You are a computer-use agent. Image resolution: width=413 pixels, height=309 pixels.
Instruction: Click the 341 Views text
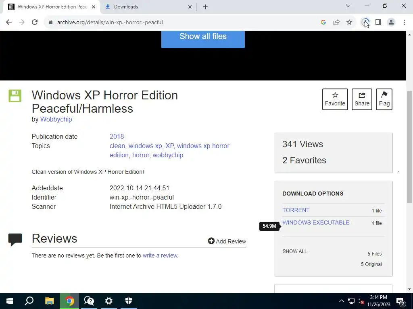point(302,144)
